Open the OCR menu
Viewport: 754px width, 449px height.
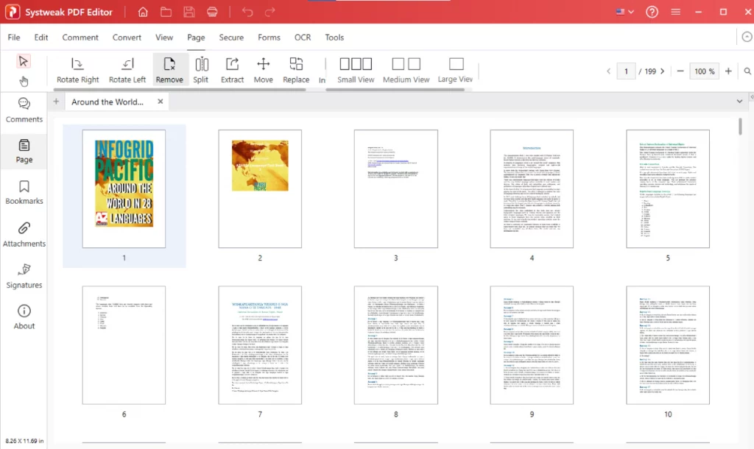(303, 38)
